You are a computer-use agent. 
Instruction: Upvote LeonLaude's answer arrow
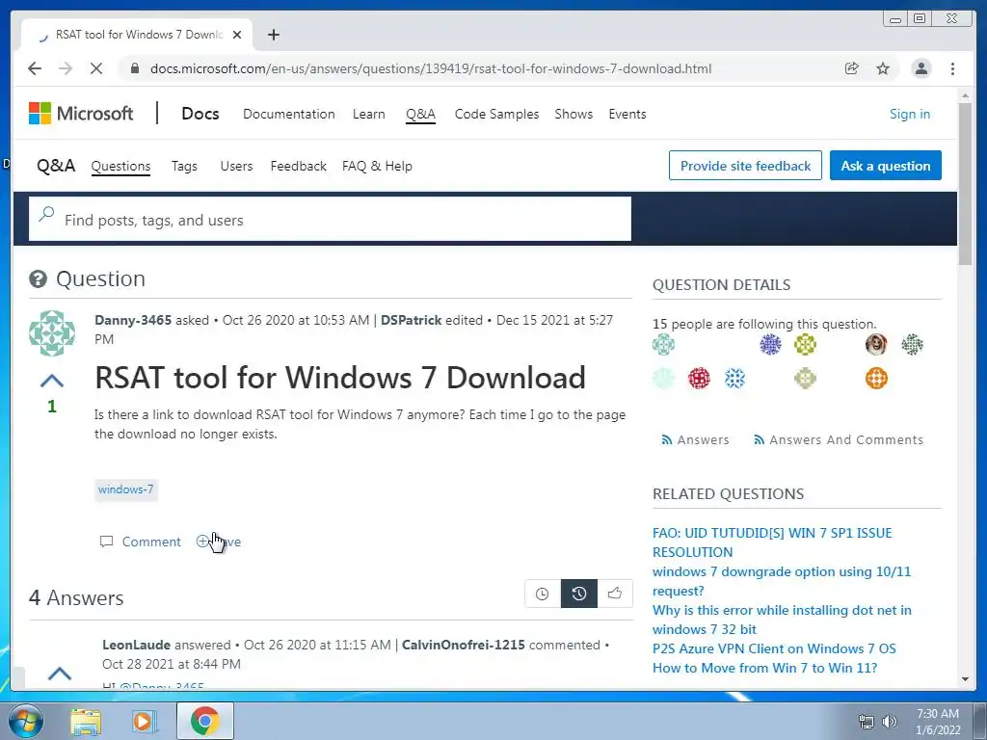click(60, 674)
